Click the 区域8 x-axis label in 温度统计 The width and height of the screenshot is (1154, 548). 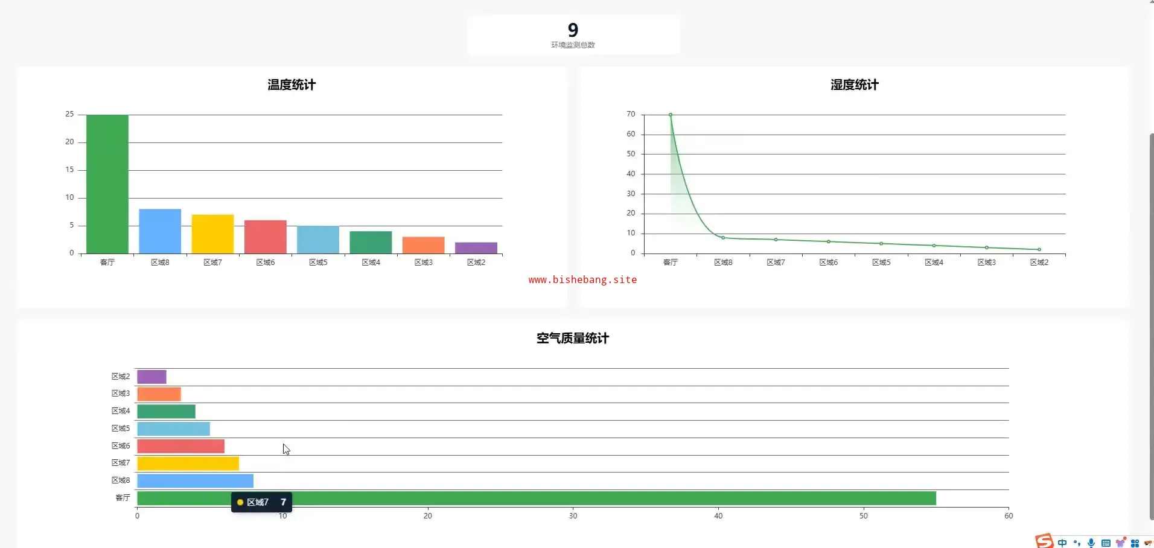pos(160,263)
